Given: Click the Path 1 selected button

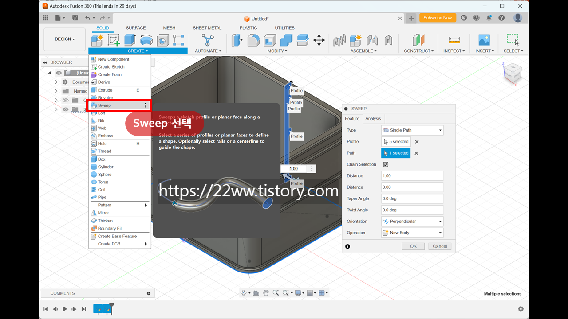Looking at the screenshot, I should click(396, 153).
